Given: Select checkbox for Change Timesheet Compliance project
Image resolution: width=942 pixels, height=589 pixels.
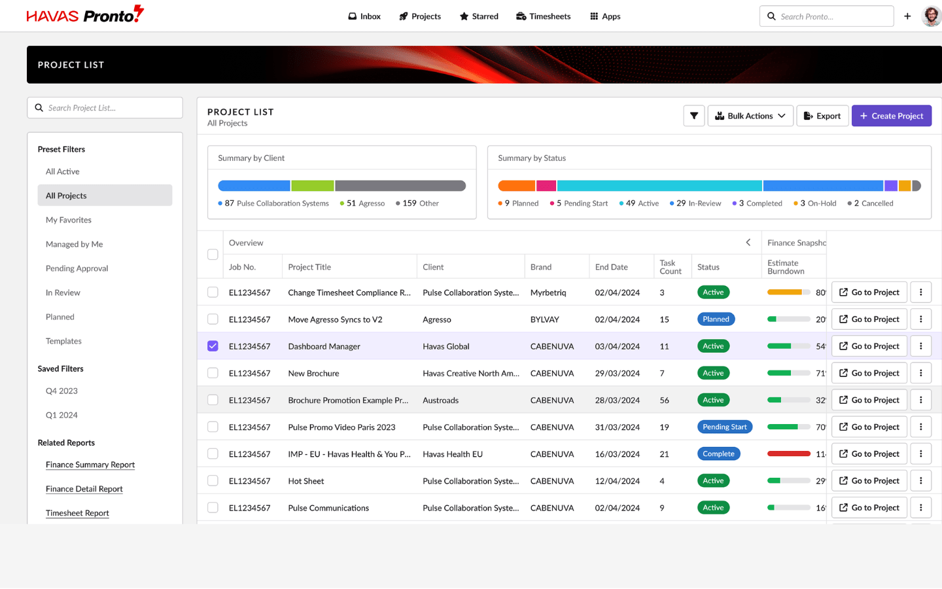Looking at the screenshot, I should tap(213, 293).
